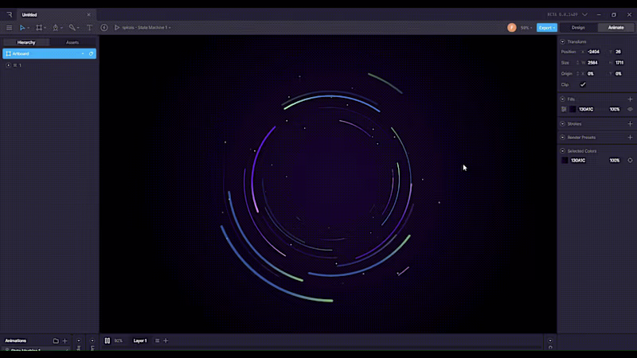This screenshot has height=358, width=637.
Task: Open the fill color swatch
Action: [573, 109]
